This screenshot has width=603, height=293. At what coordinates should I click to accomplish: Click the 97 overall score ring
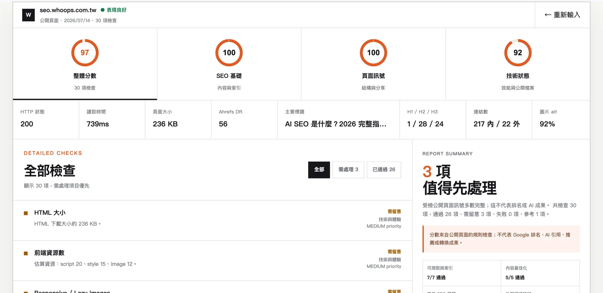[85, 53]
